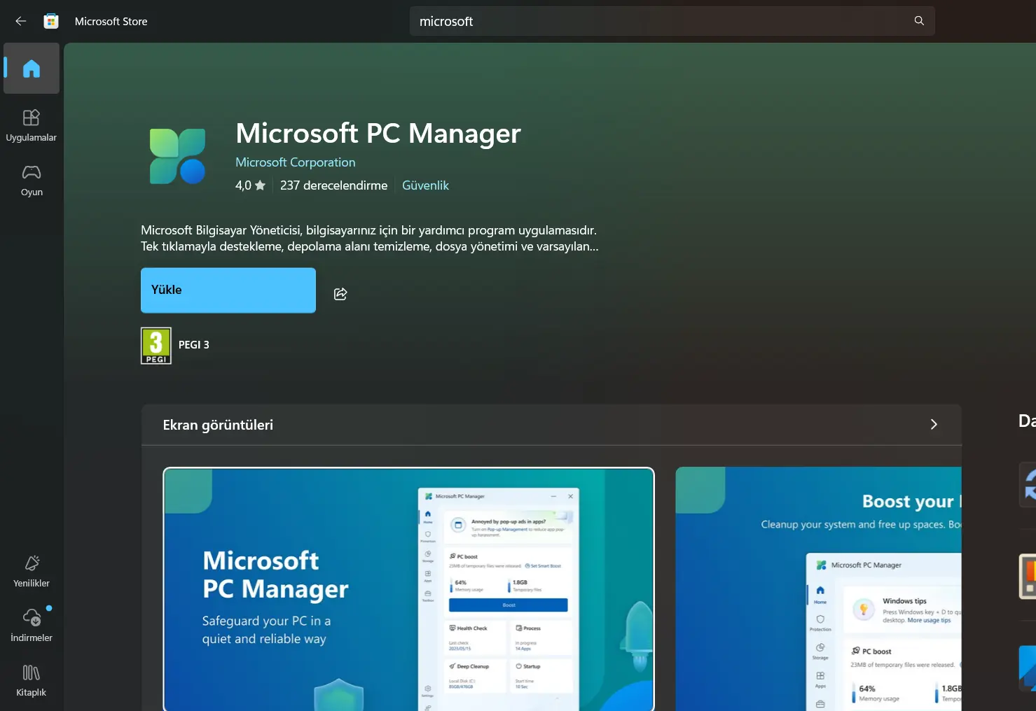Click the Microsoft PC Manager app icon
The width and height of the screenshot is (1036, 711).
pos(178,156)
